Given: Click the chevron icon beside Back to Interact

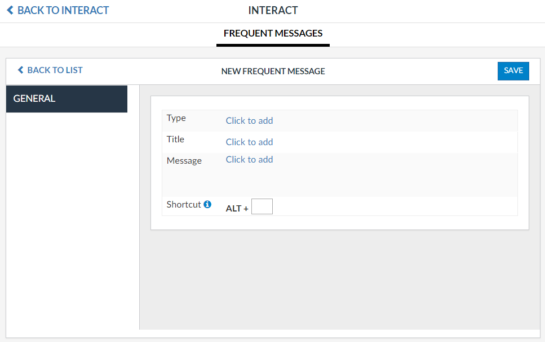Looking at the screenshot, I should [x=10, y=10].
